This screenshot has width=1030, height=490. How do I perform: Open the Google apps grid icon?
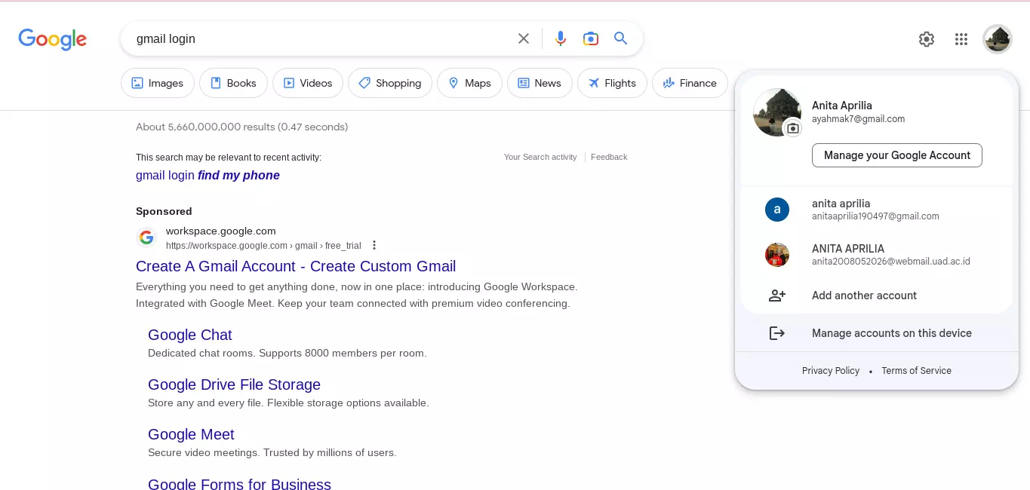961,39
